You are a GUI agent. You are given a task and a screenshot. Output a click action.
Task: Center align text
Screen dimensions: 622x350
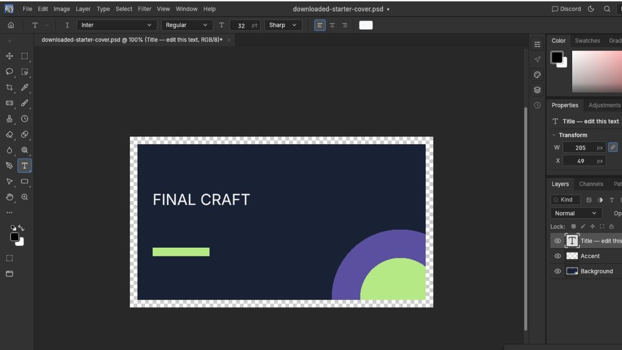coord(332,25)
